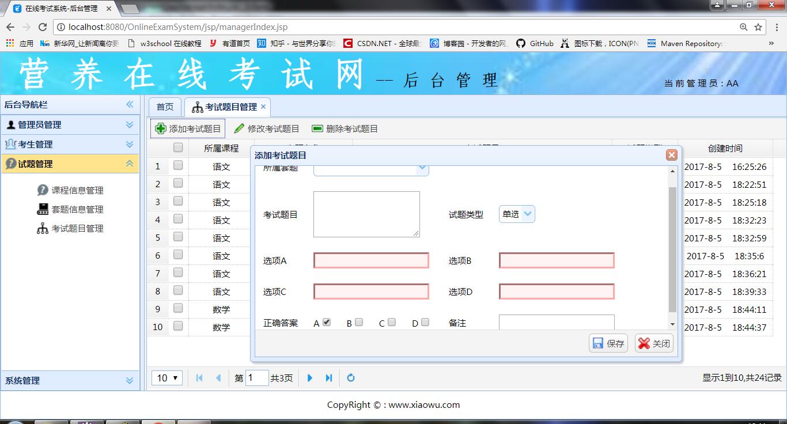Click into the 选项A input field
The height and width of the screenshot is (424, 787).
point(371,261)
